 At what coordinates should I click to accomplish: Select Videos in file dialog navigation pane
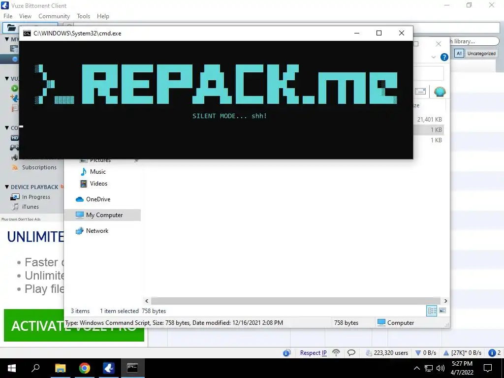point(98,184)
